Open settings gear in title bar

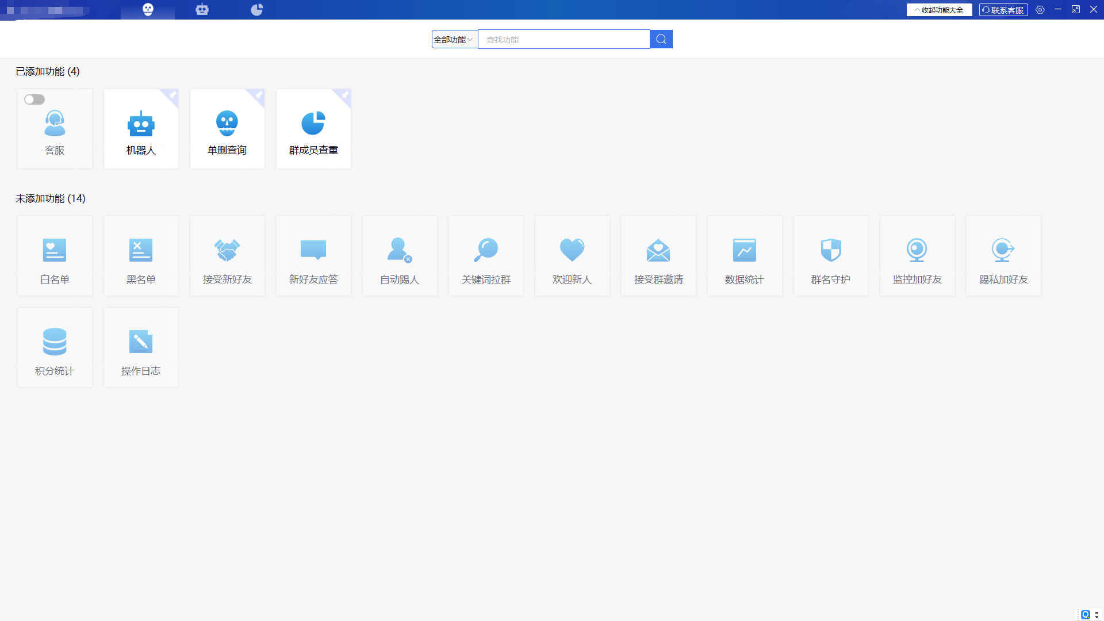(1040, 10)
